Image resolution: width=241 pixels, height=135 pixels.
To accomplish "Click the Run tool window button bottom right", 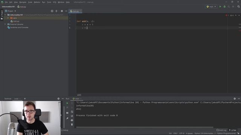I will pyautogui.click(x=233, y=130).
